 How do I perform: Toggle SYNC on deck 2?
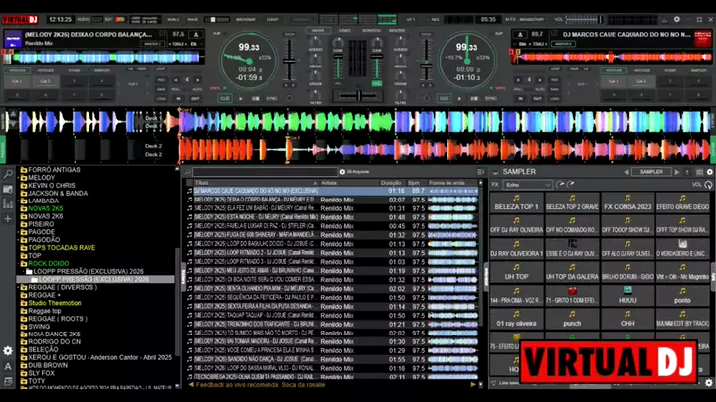[x=491, y=98]
